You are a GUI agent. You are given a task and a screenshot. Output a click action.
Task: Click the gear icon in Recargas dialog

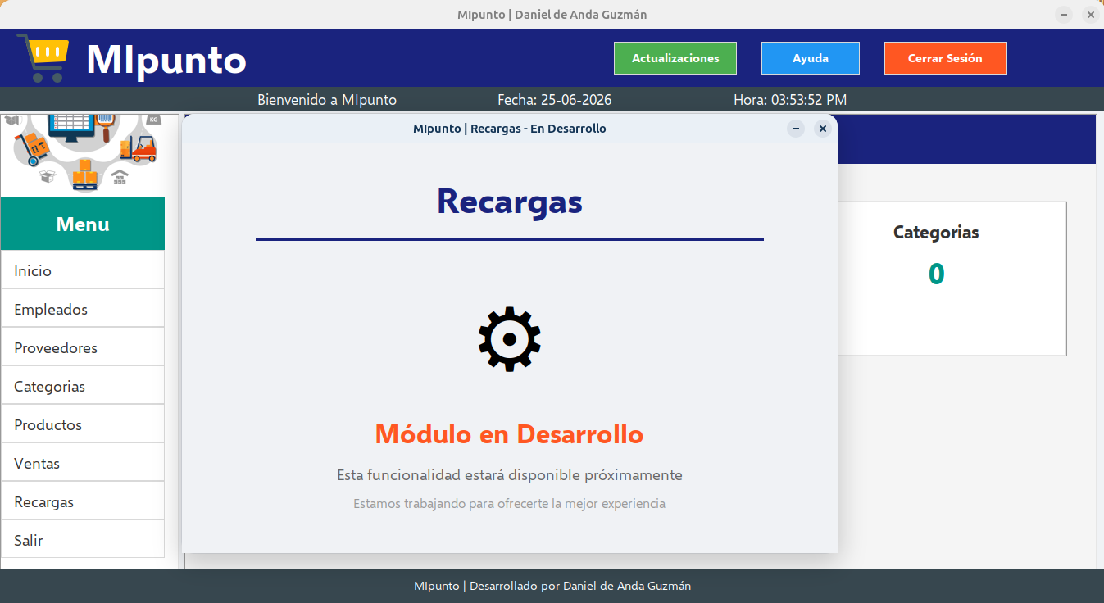509,339
